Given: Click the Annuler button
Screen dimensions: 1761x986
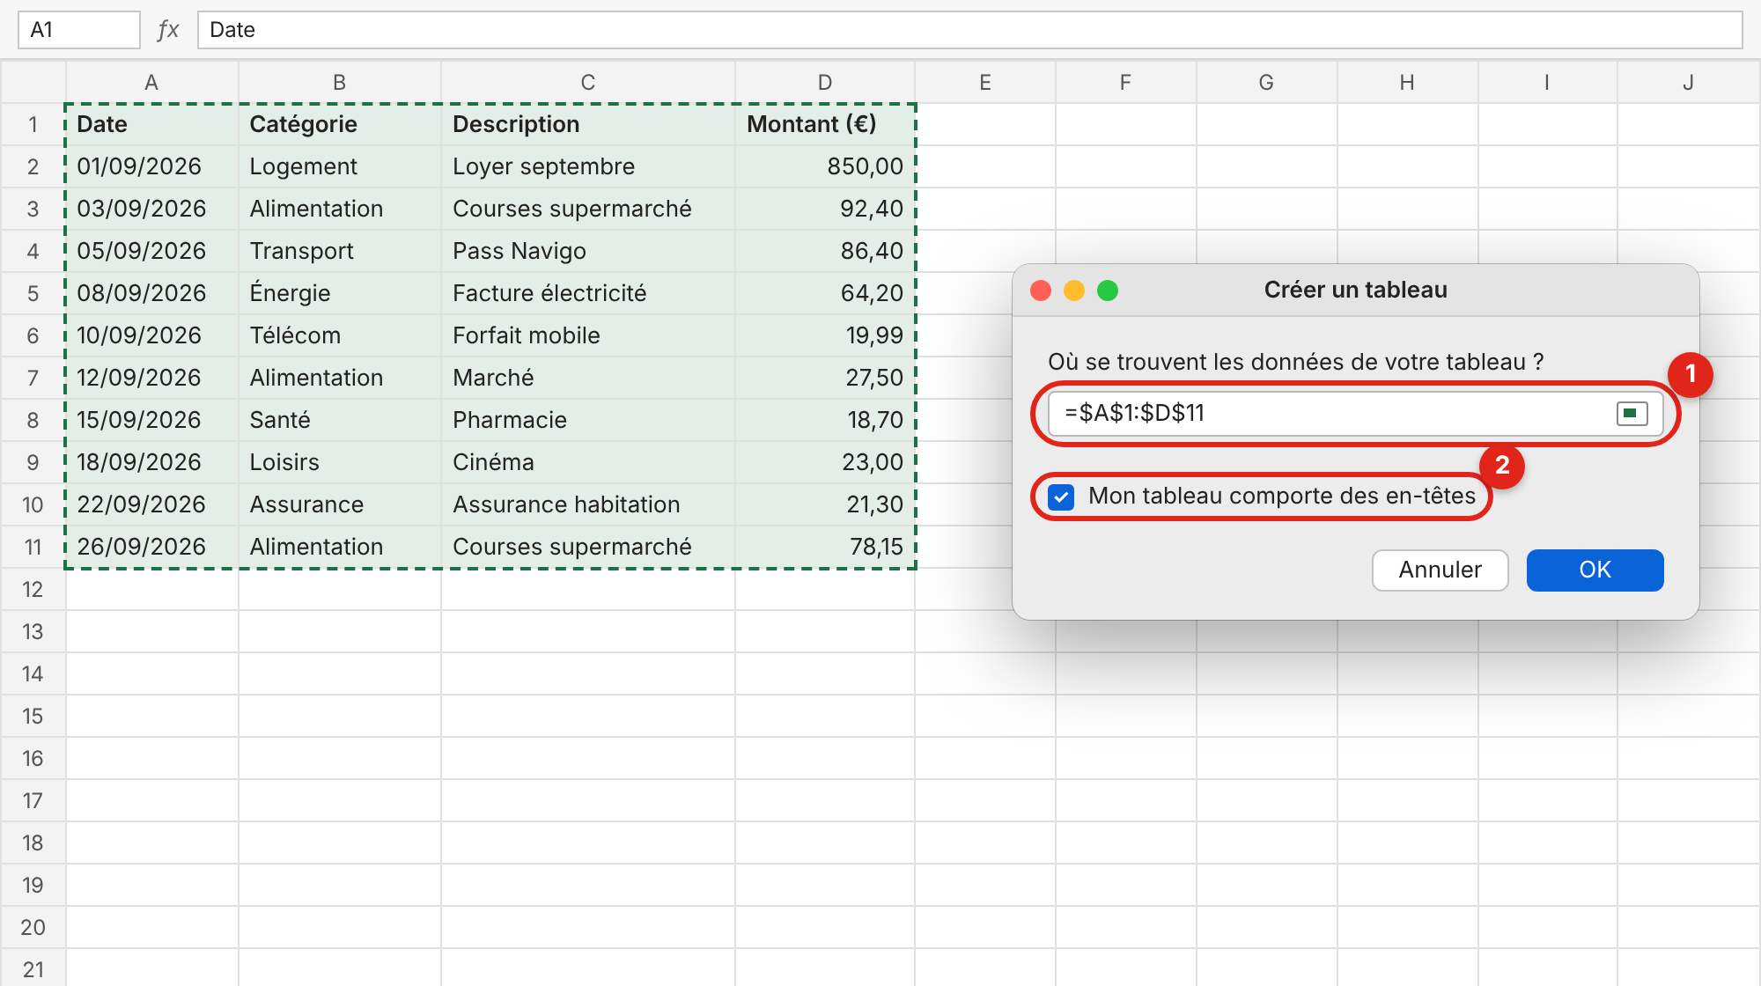Looking at the screenshot, I should 1440,570.
